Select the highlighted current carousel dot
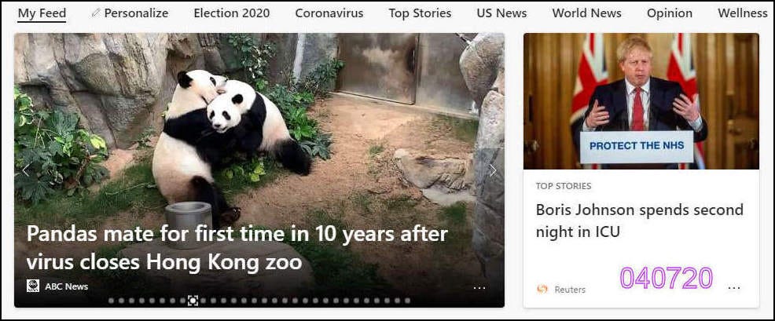Image resolution: width=775 pixels, height=321 pixels. (193, 301)
